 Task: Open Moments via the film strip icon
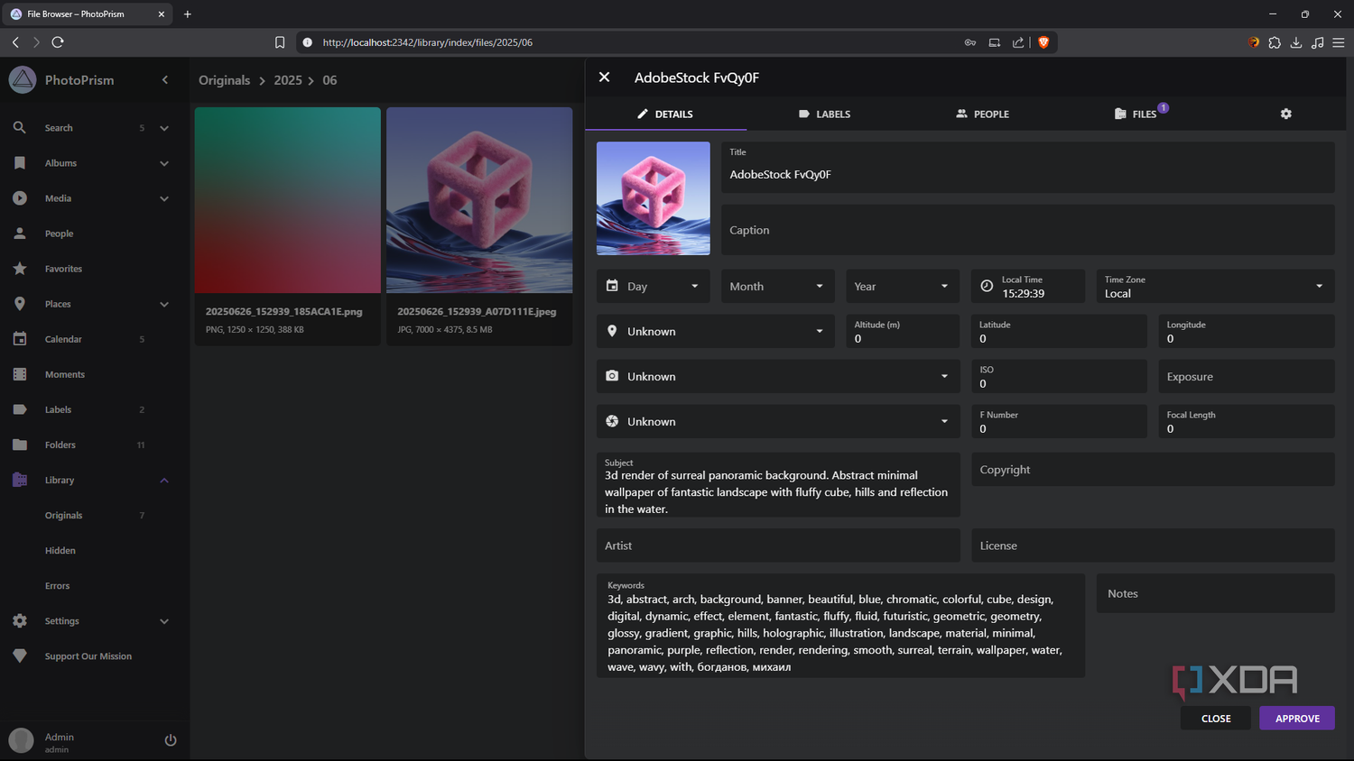(x=20, y=374)
